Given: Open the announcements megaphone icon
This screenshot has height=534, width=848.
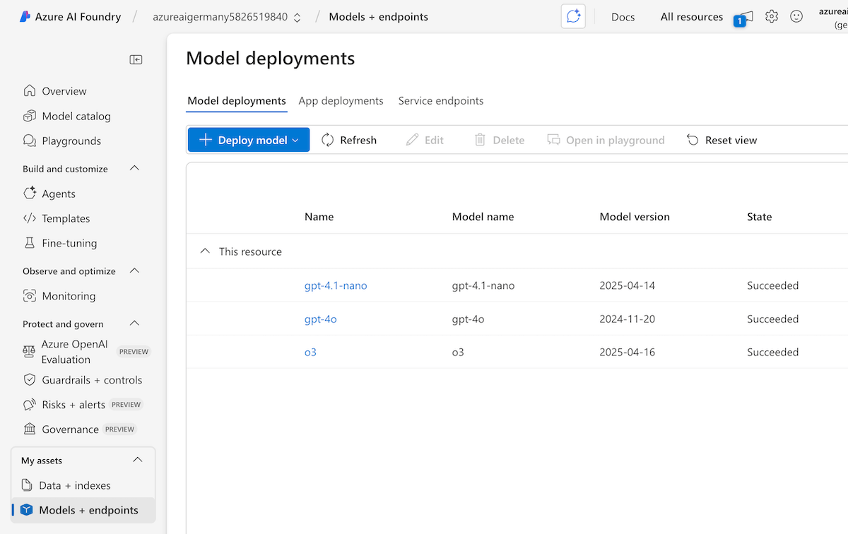Looking at the screenshot, I should (745, 17).
